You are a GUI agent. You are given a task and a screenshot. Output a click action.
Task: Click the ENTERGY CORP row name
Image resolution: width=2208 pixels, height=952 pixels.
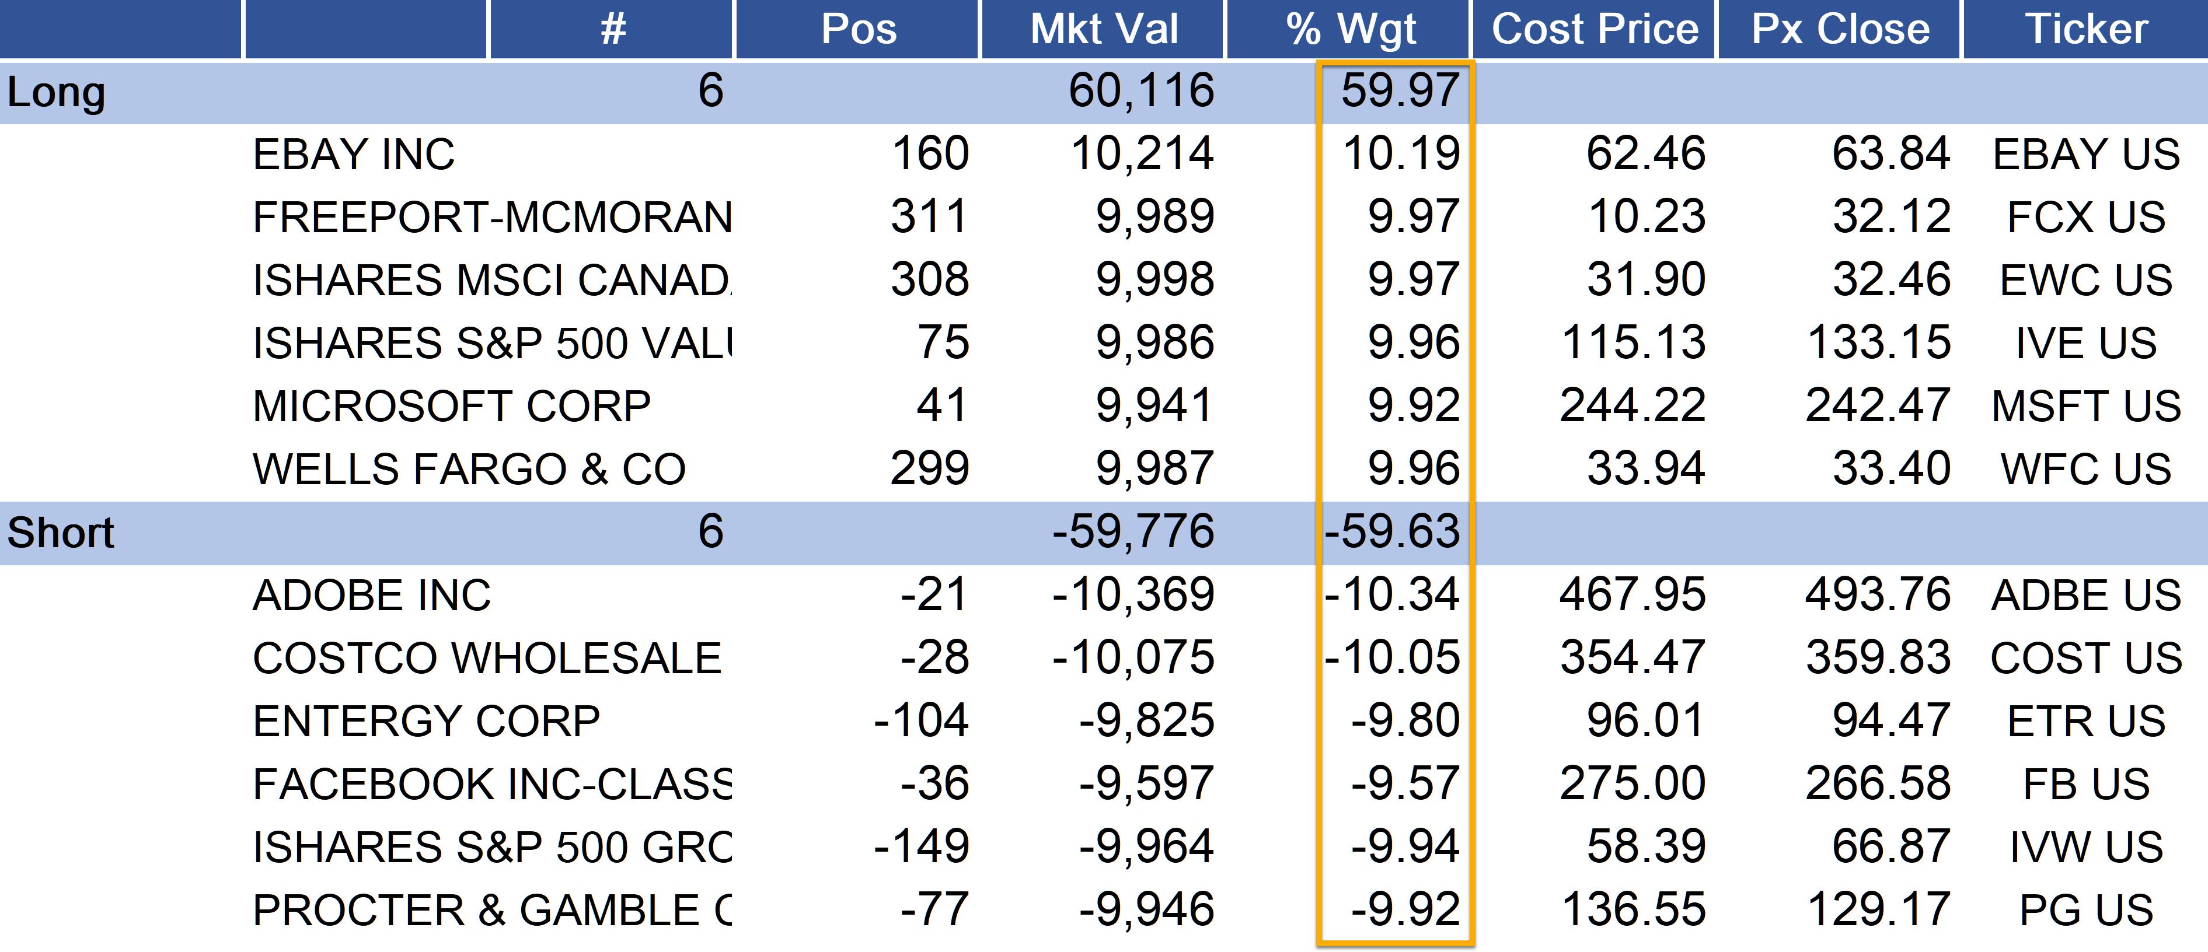(426, 720)
